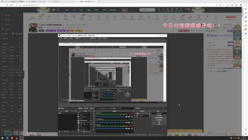The image size is (248, 140).
Task: Open OBS Studio from Windows taskbar
Action: (21, 138)
